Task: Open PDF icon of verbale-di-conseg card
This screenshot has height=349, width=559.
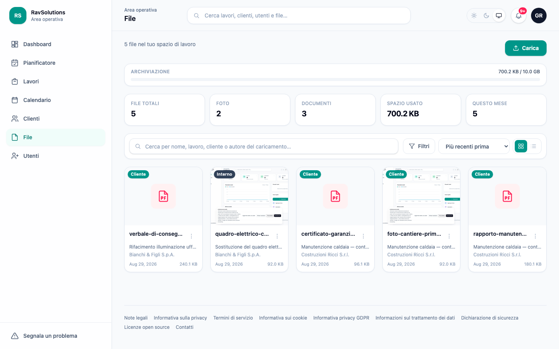Action: coord(163,196)
